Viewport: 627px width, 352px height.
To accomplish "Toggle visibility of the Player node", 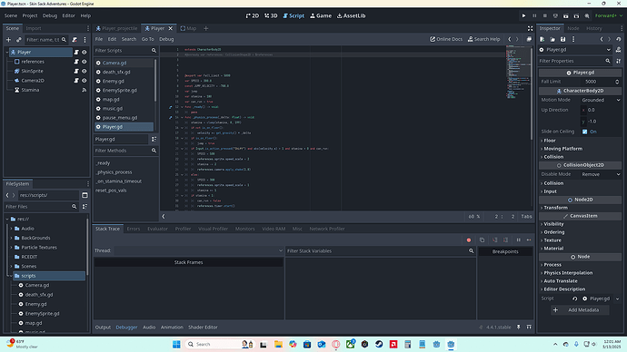I will tap(84, 52).
